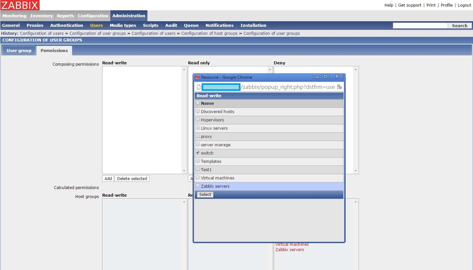This screenshot has height=270, width=473.
Task: Switch to the User group tab
Action: (19, 50)
